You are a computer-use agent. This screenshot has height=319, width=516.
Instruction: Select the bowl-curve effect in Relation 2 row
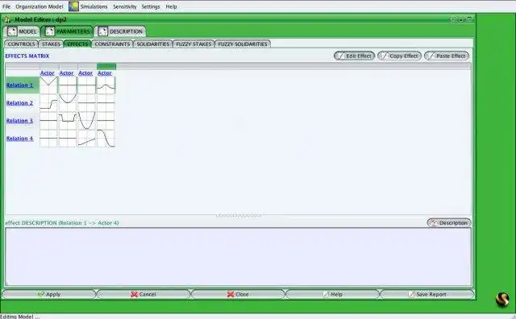click(68, 103)
